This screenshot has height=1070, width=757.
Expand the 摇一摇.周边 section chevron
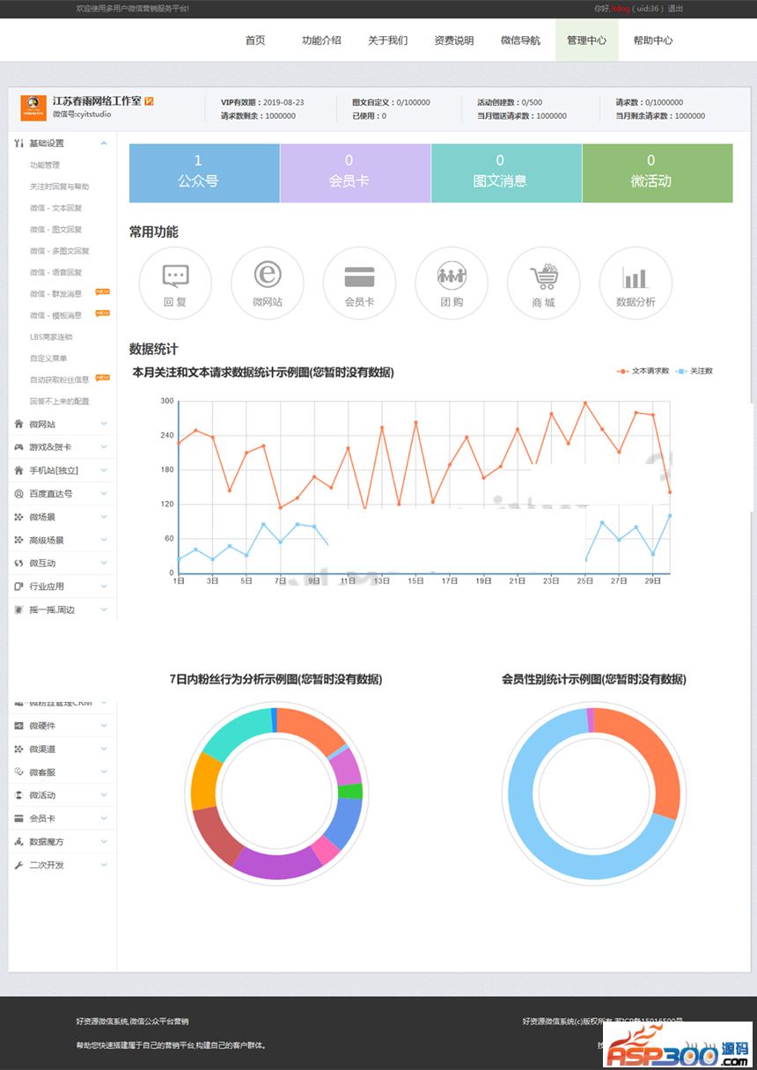click(104, 609)
